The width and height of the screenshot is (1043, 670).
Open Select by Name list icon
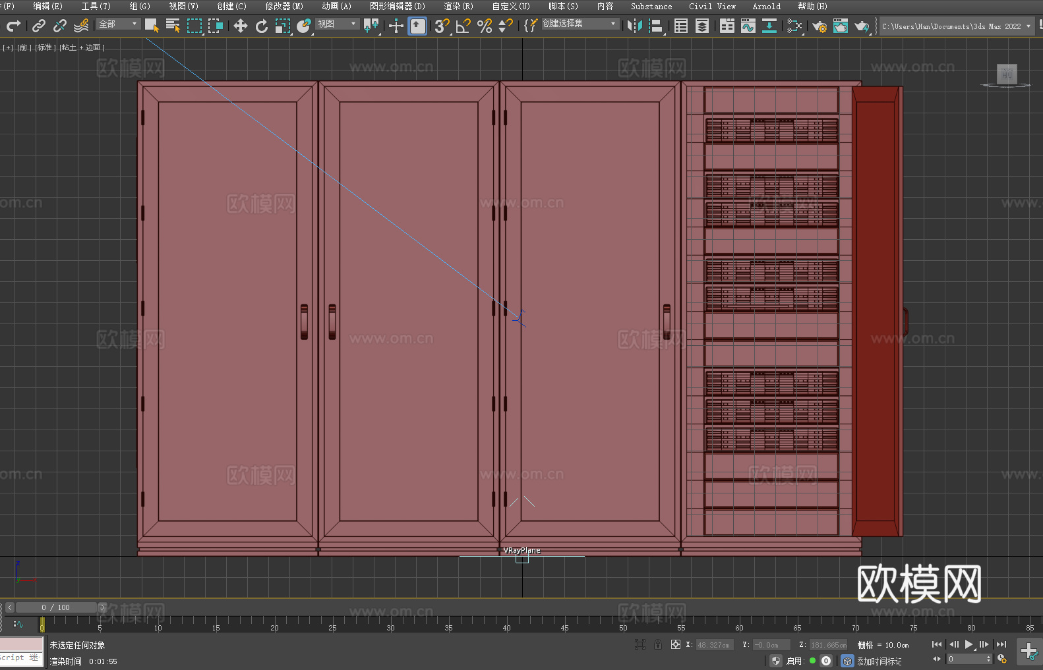(x=173, y=26)
